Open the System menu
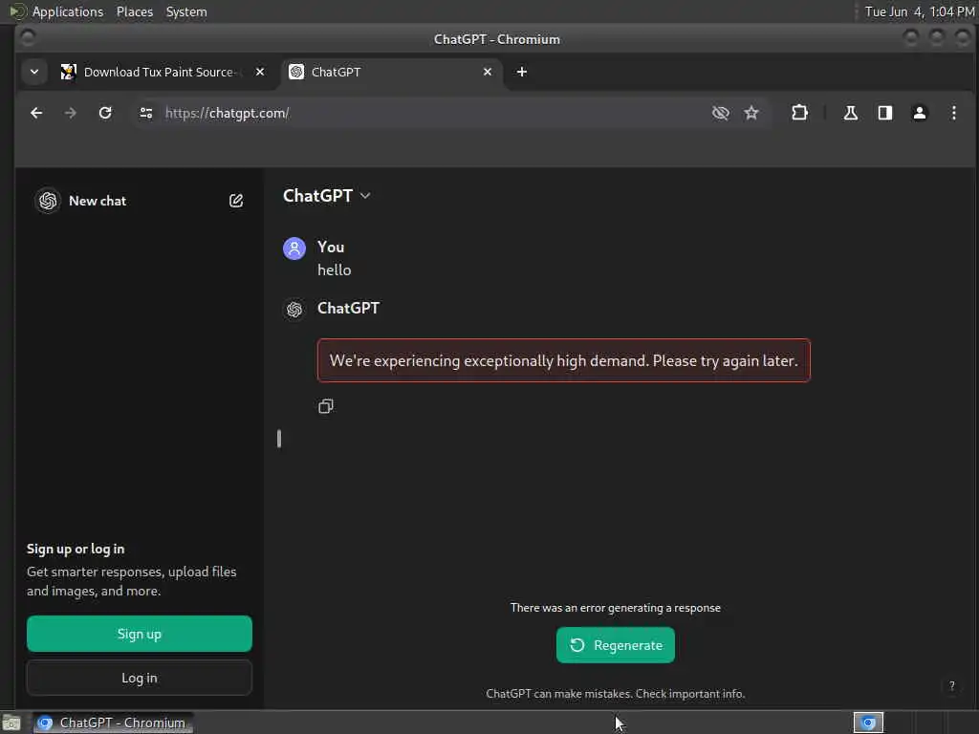 (x=186, y=11)
